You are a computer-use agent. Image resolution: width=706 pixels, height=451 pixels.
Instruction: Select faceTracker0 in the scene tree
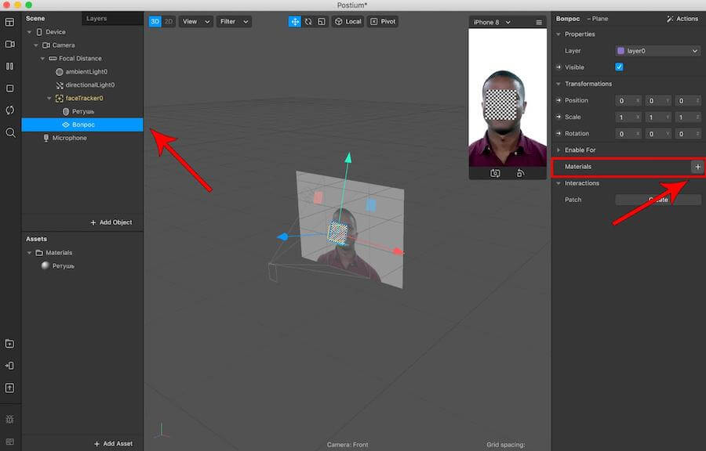pos(84,99)
